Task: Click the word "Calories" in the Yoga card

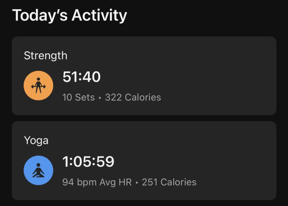Action: click(178, 182)
